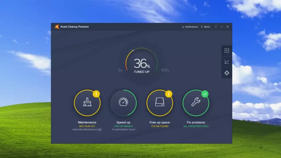Click the yellow warning badge on Free up space
Viewport: 281px width, 158px height.
[169, 94]
